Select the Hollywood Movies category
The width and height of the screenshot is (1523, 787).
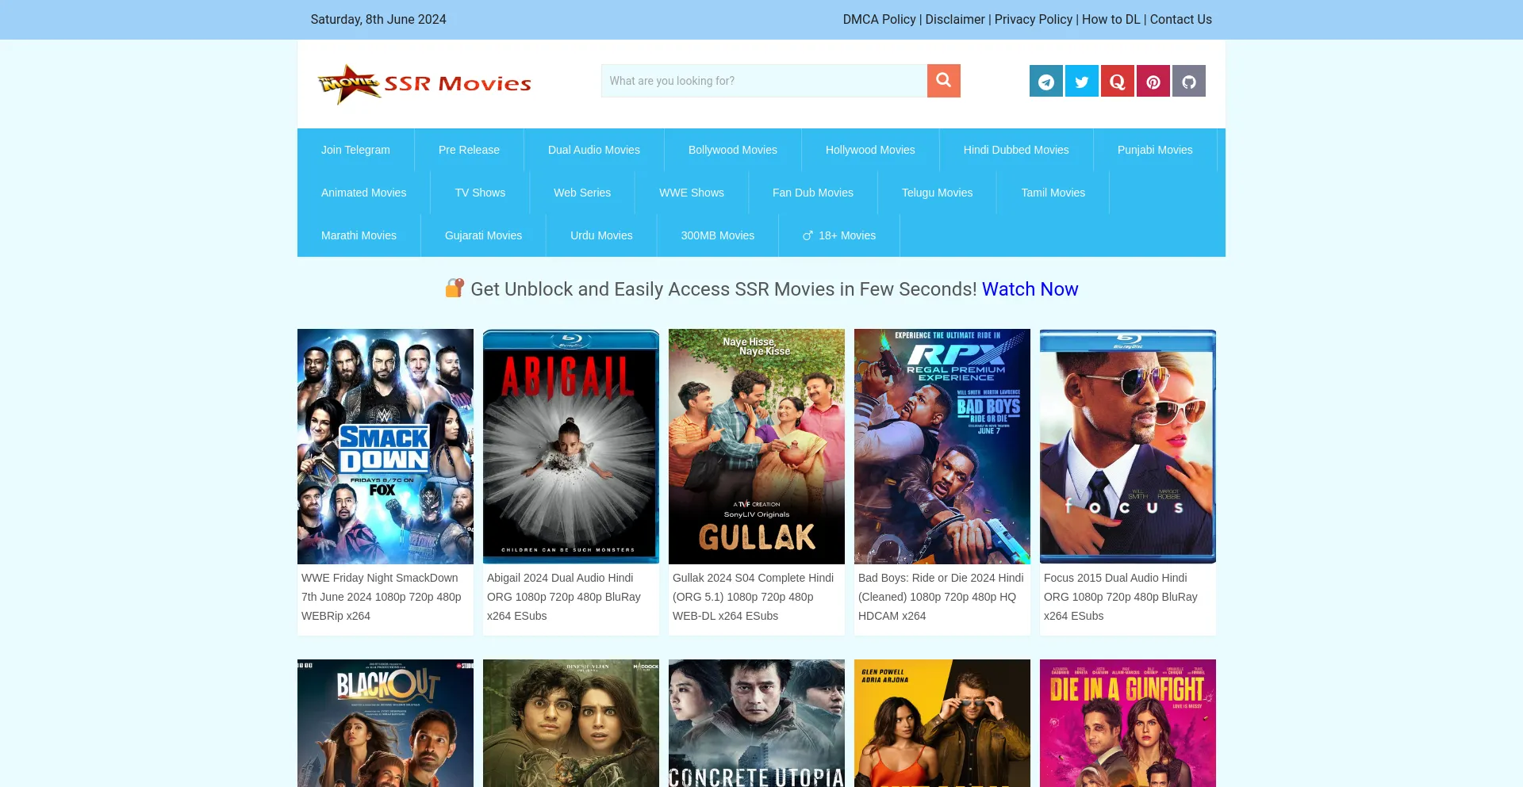(x=870, y=150)
